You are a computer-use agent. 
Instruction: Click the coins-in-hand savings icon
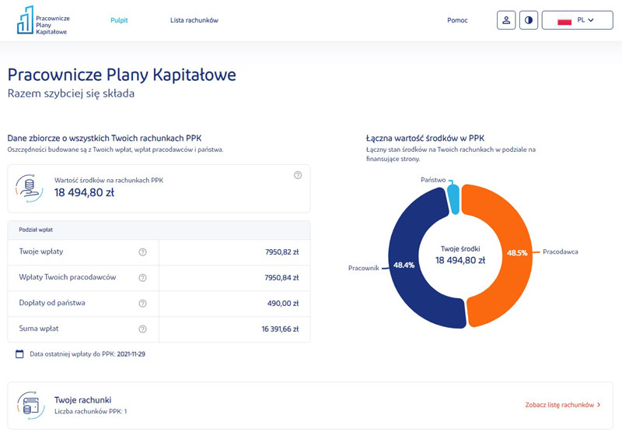point(30,188)
